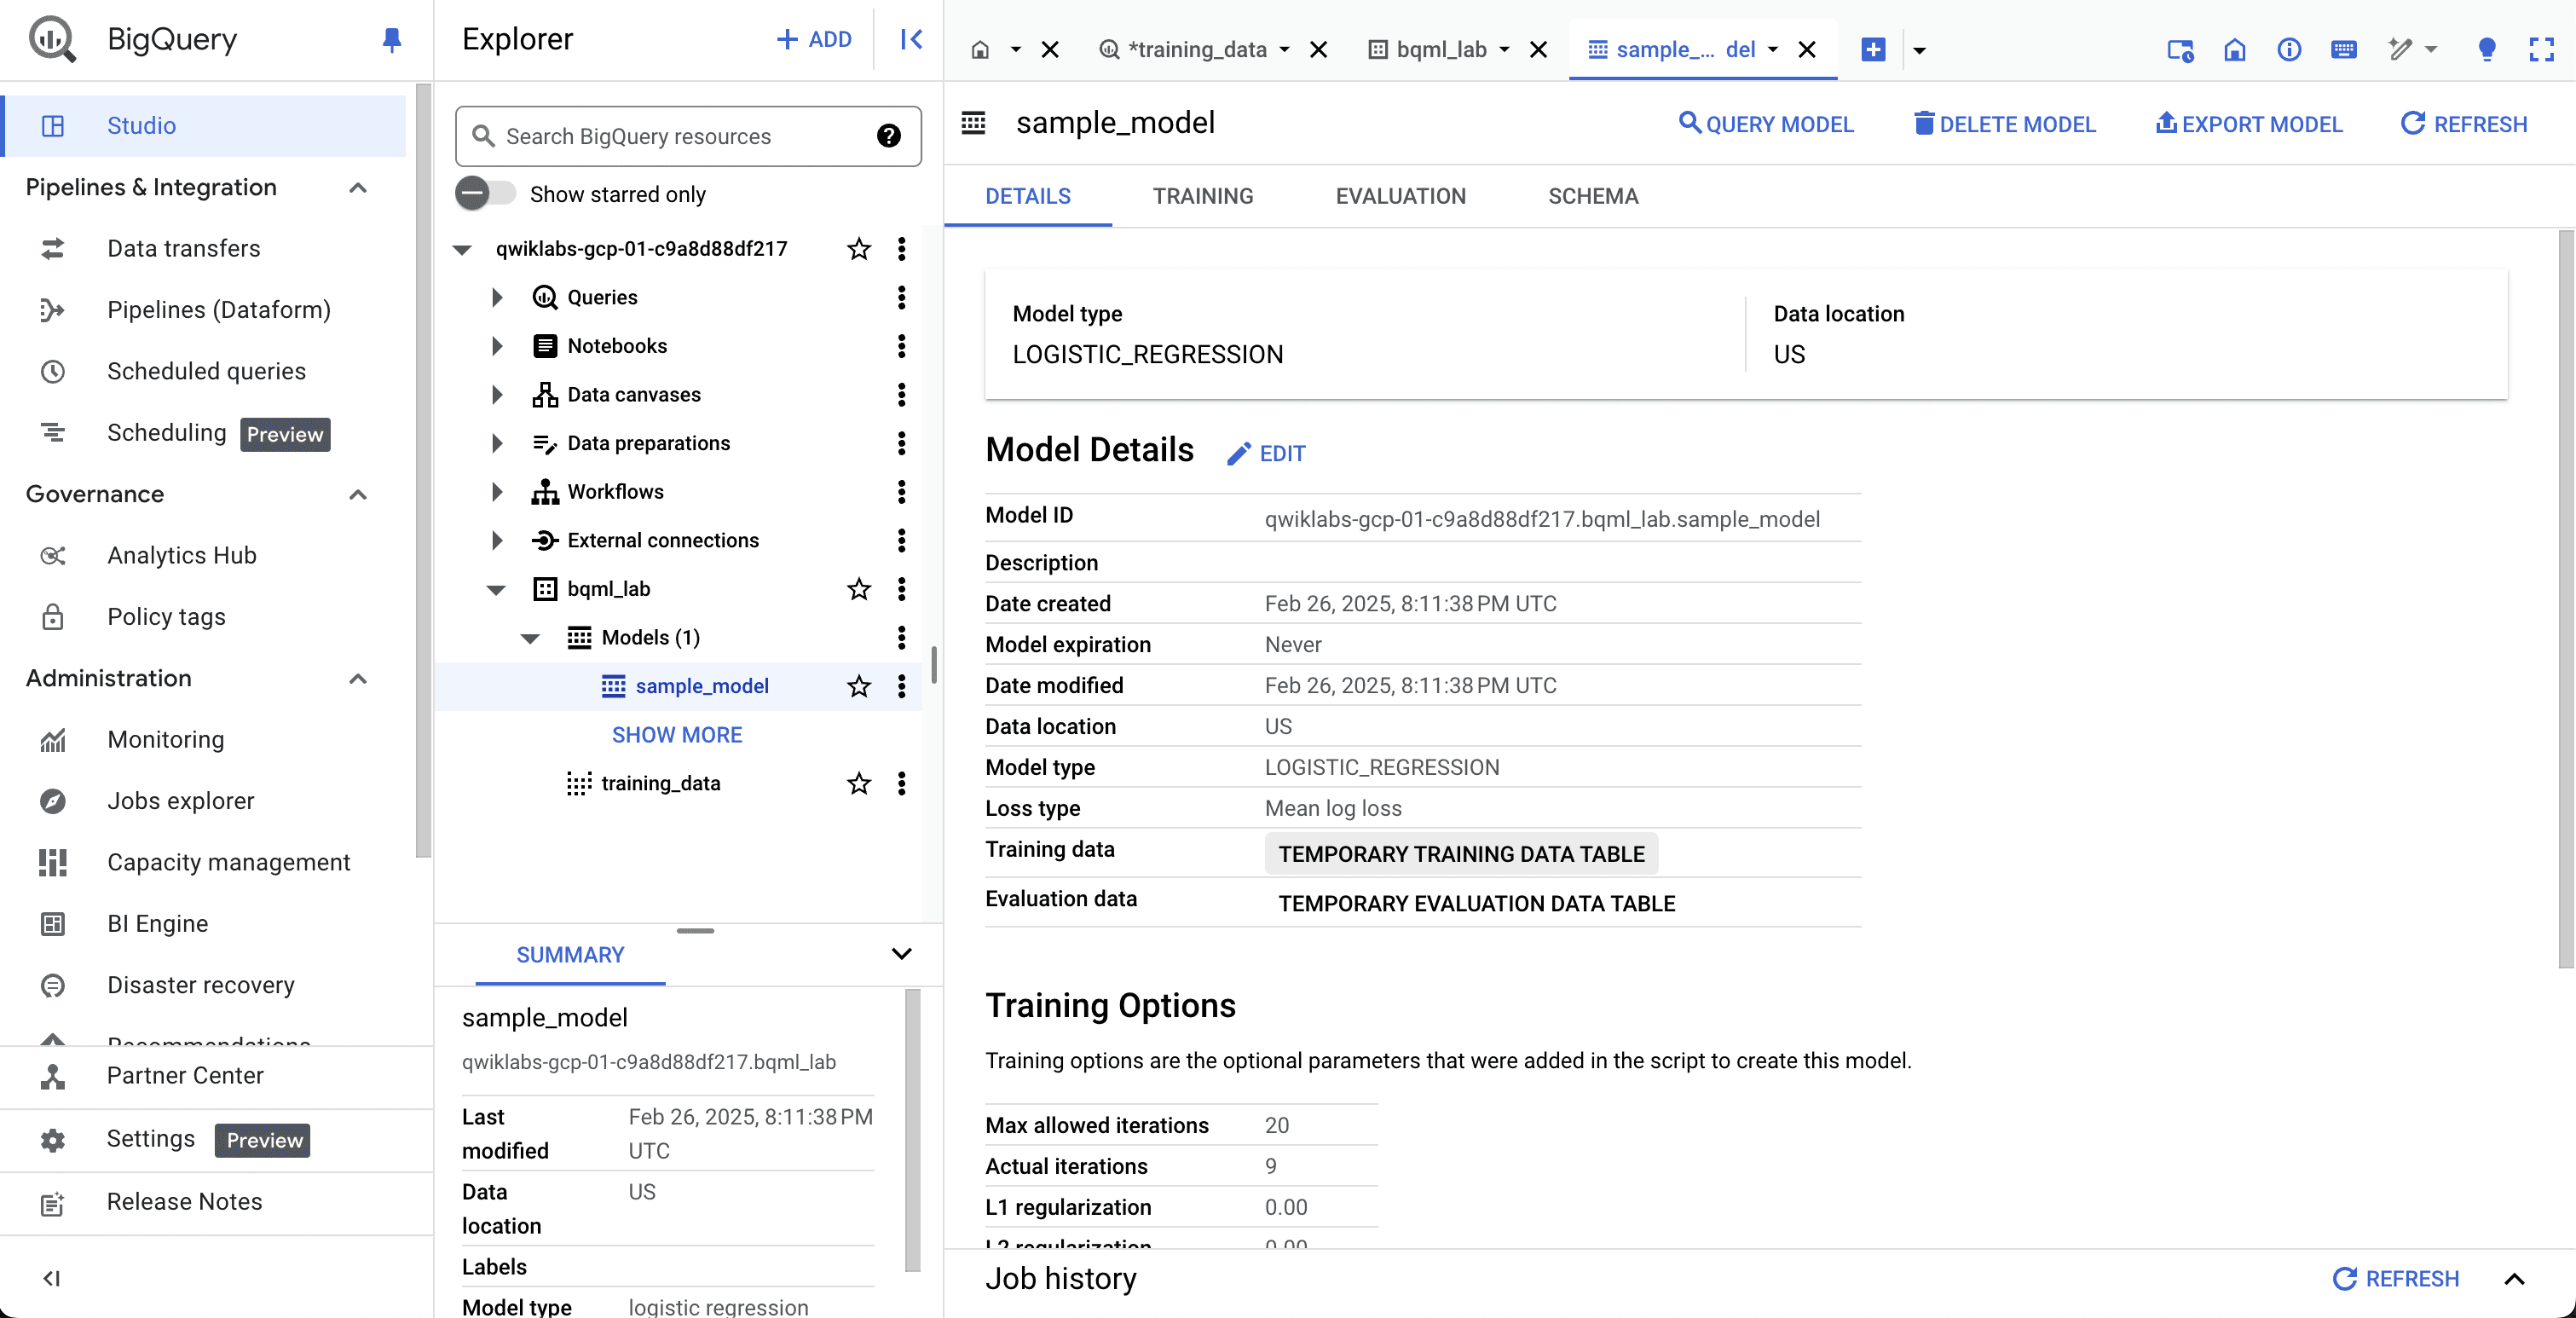Open search help icon

tap(888, 136)
